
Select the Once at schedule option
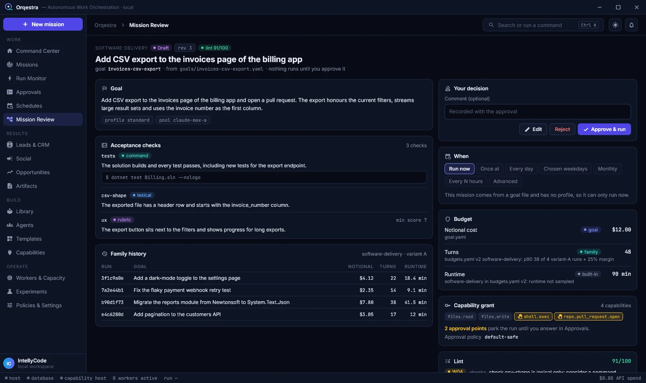tap(490, 169)
